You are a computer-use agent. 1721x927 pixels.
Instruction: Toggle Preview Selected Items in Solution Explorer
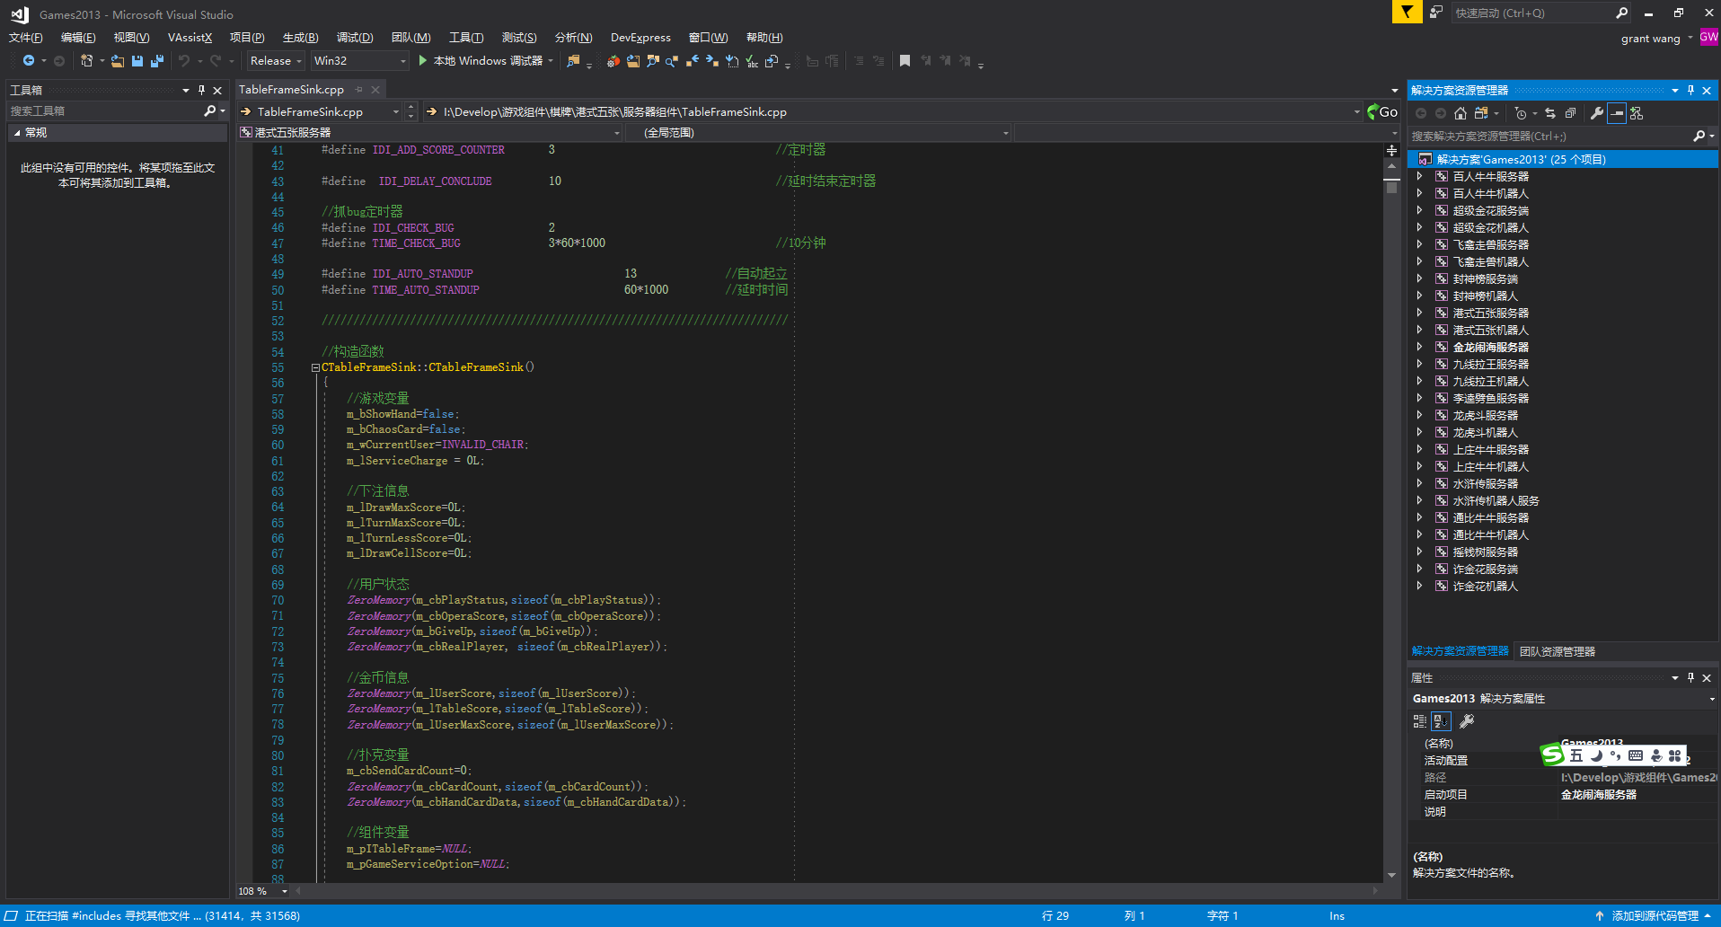[x=1617, y=112]
